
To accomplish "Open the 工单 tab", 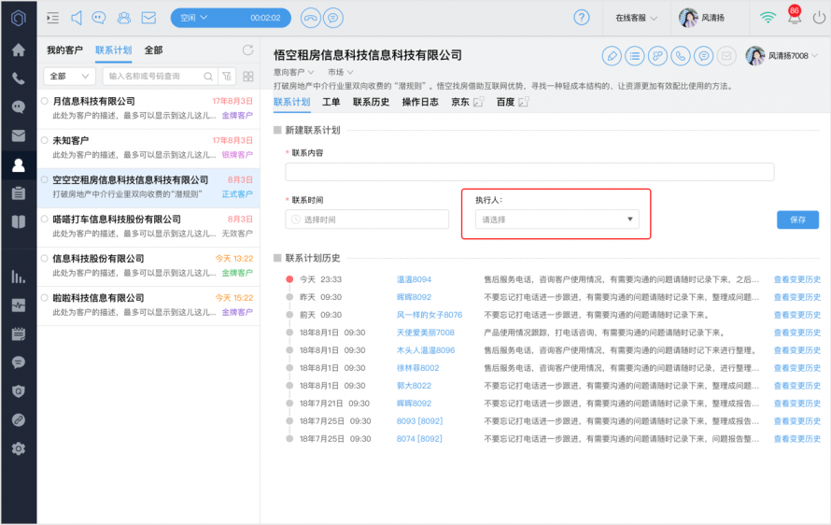I will [x=331, y=102].
